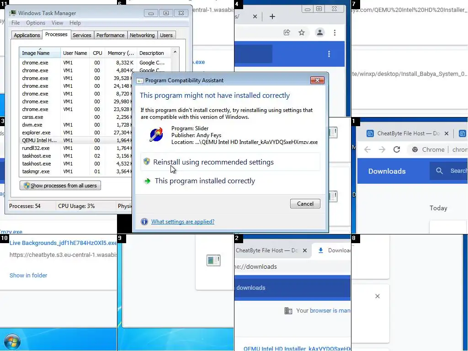Viewport: 468px width, 351px height.
Task: Choose Reinstall using recommended settings
Action: click(230, 162)
